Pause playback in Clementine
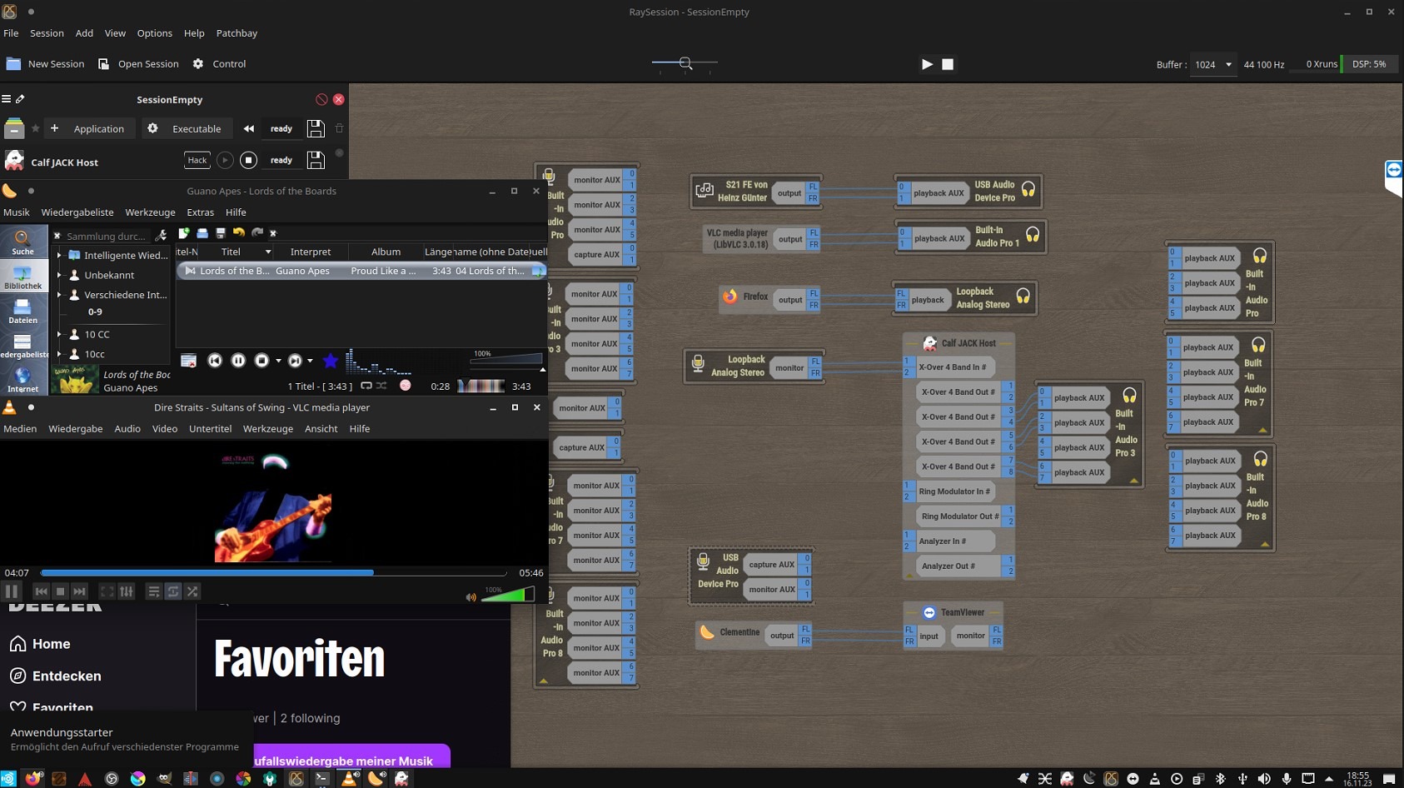Viewport: 1404px width, 788px height. (238, 361)
